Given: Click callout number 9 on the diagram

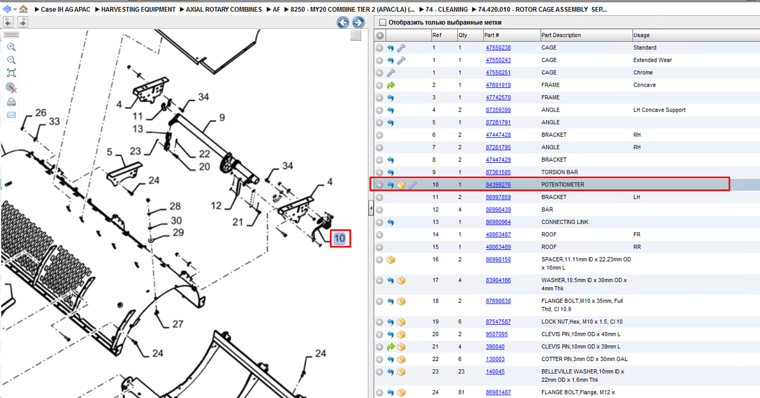Looking at the screenshot, I should coord(222,119).
